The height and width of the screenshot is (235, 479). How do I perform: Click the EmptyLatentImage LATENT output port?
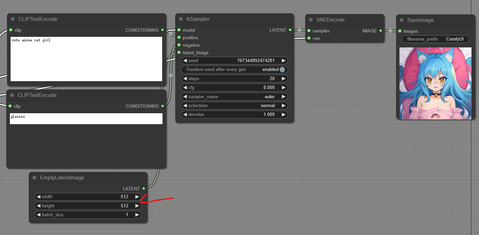click(144, 189)
